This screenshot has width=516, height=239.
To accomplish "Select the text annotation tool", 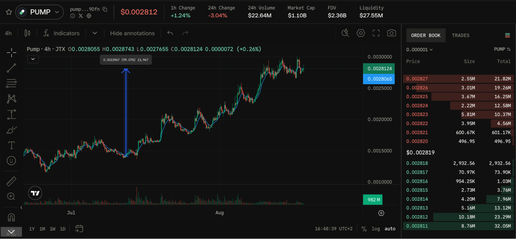I will [x=11, y=145].
